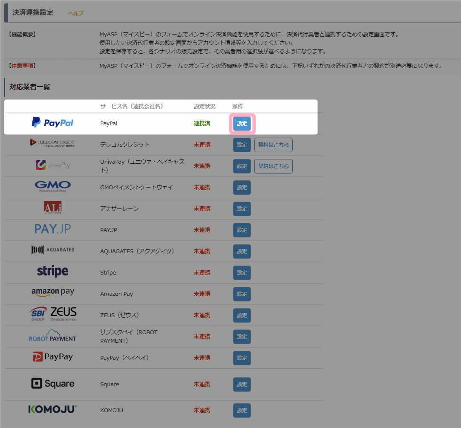Screen dimensions: 461x428
Task: Click 契約はこちら for UnivaPay
Action: [273, 166]
